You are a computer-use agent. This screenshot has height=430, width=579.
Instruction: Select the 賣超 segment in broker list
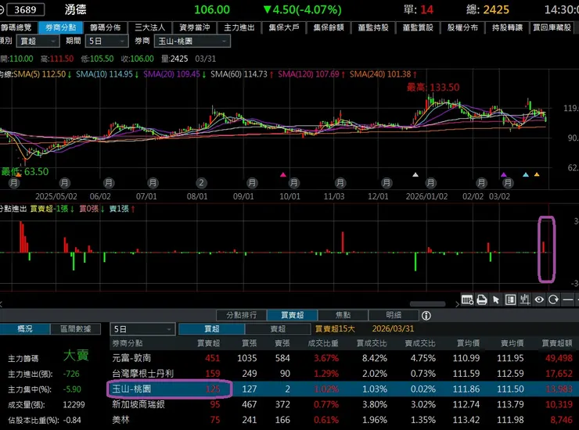(x=278, y=329)
